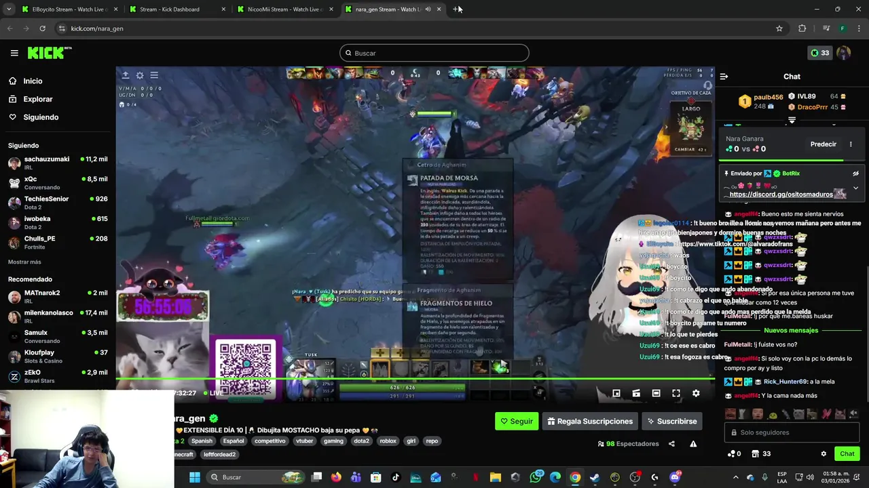
Task: Click Regala Suscripciones button
Action: pos(589,422)
